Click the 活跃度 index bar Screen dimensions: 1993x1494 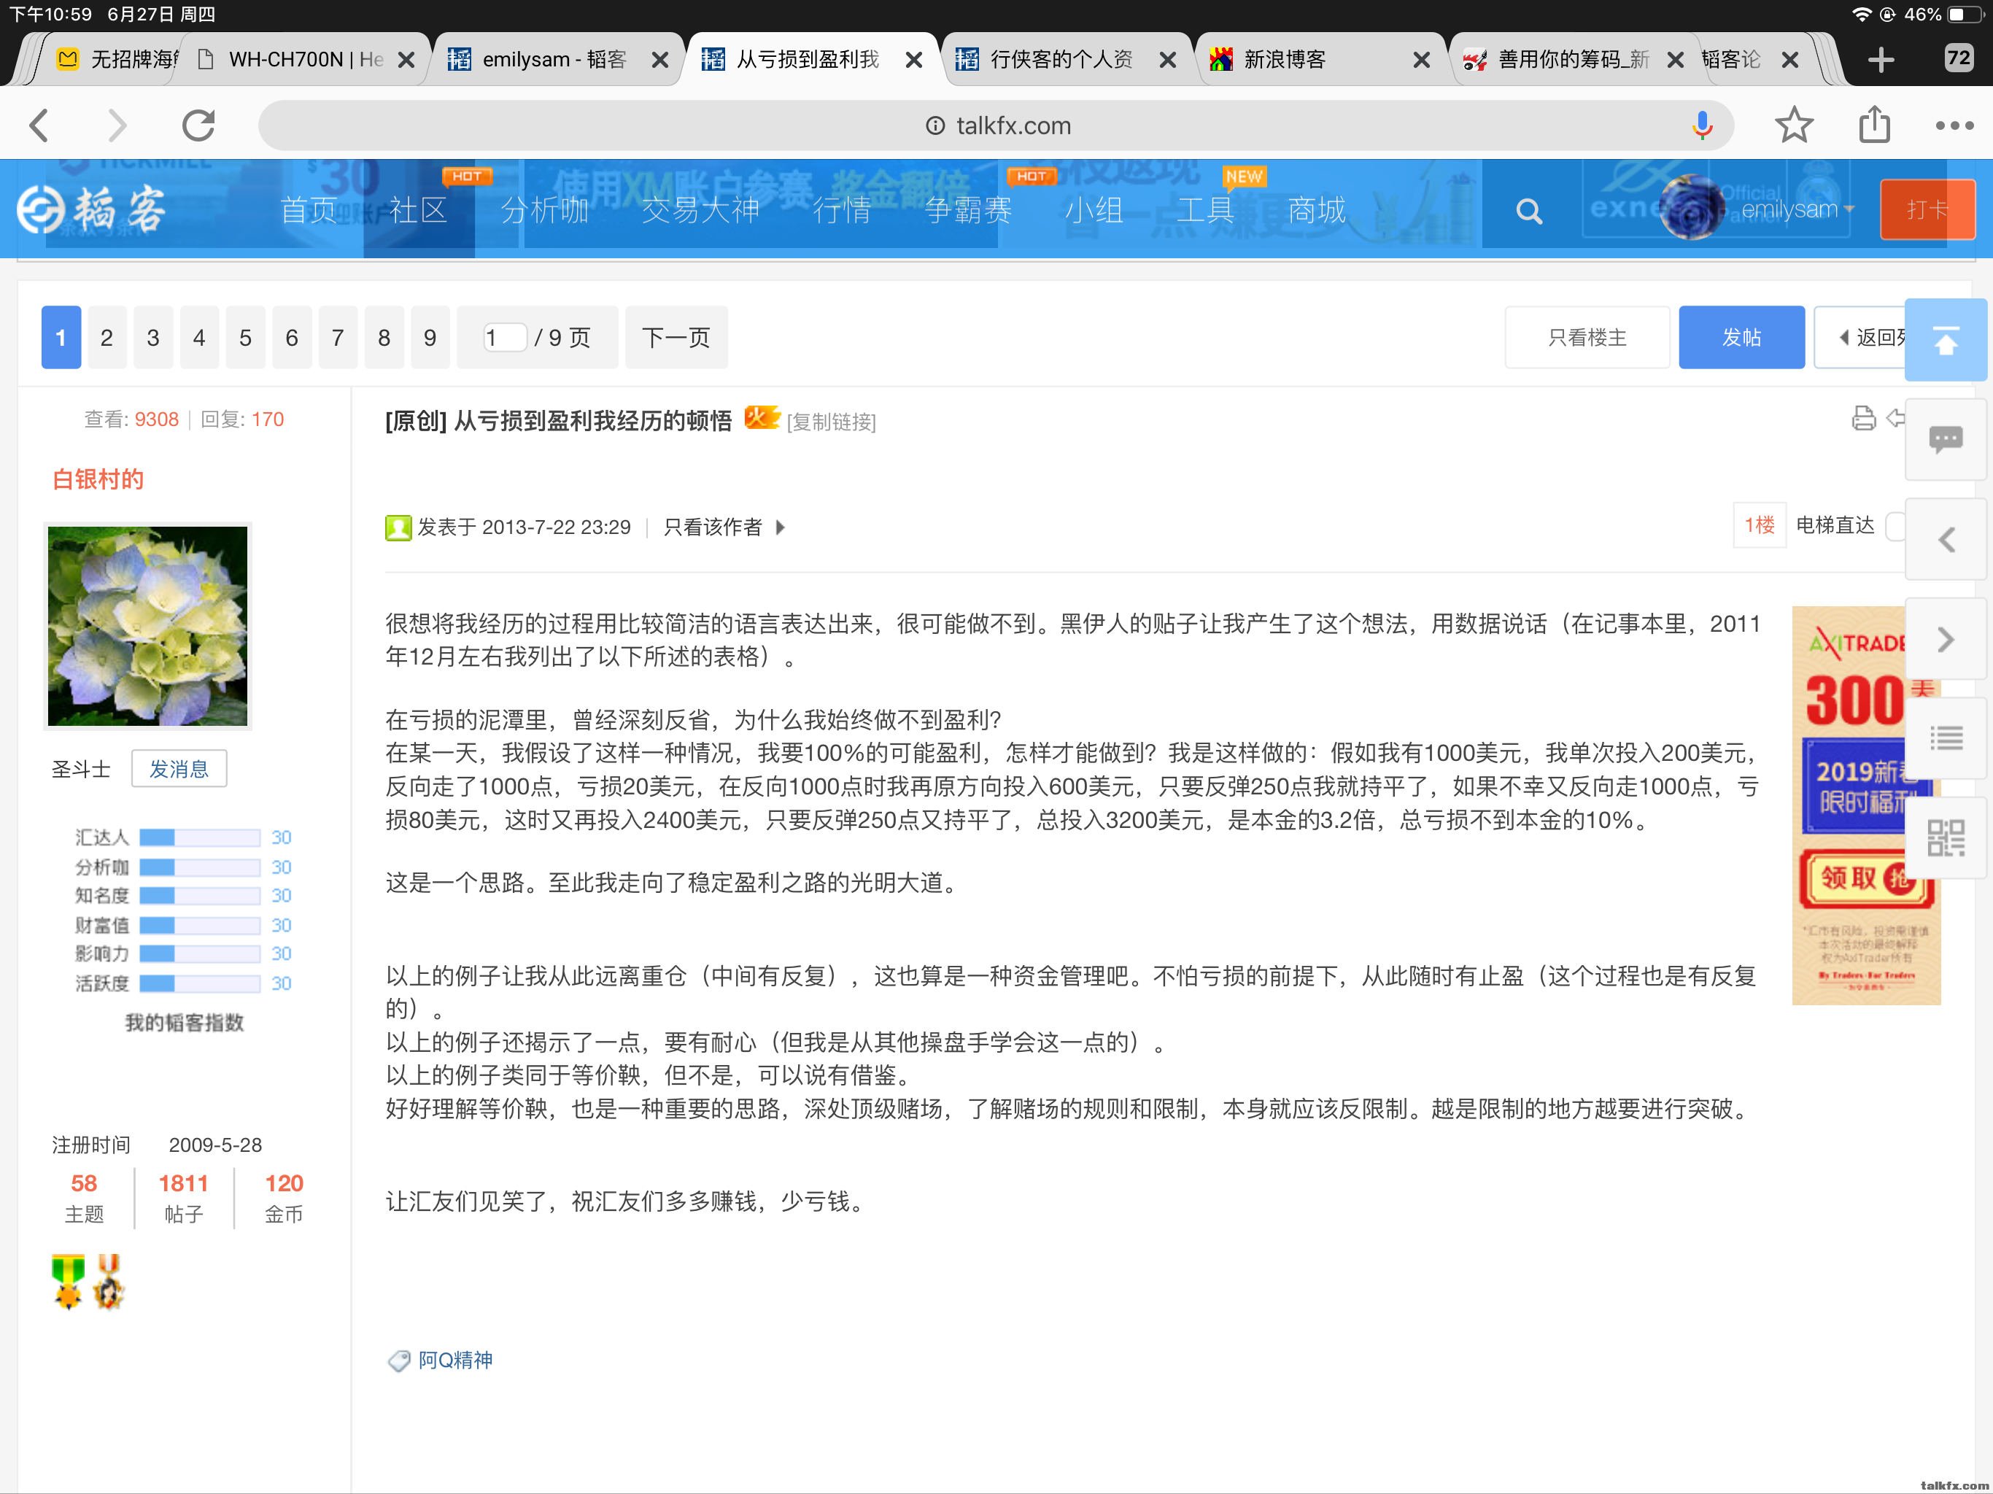click(x=200, y=983)
